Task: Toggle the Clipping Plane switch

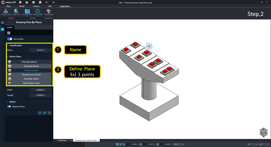Action: (9, 107)
